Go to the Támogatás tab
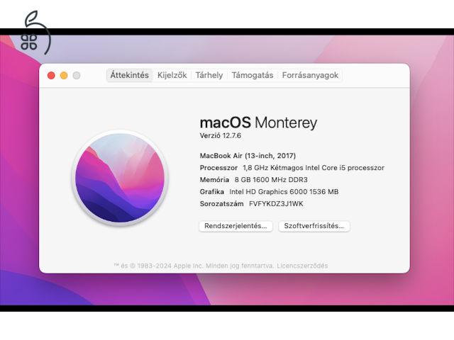 pyautogui.click(x=253, y=76)
